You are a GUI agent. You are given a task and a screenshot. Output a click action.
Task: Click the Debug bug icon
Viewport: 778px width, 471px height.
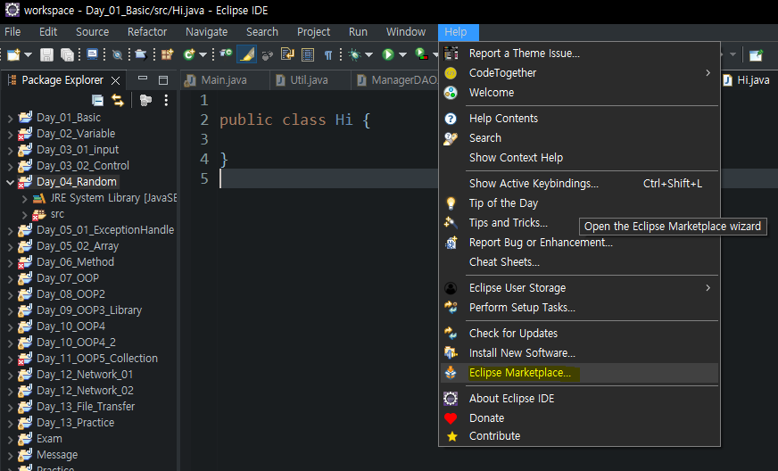click(355, 54)
